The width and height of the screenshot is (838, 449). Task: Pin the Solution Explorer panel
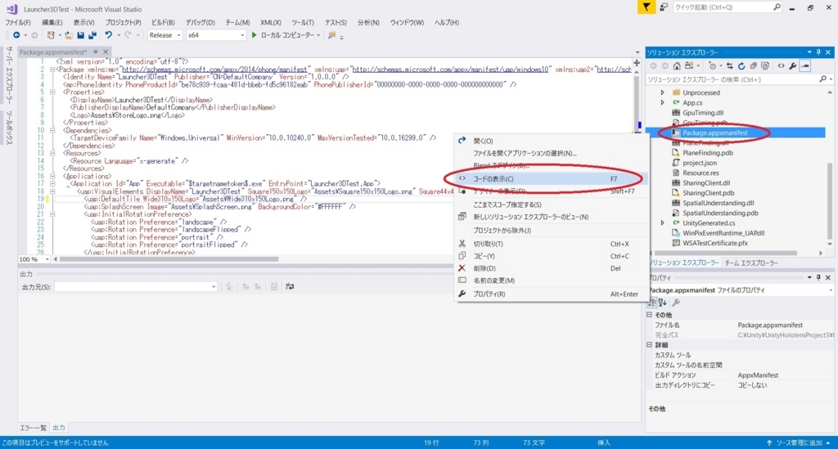818,52
